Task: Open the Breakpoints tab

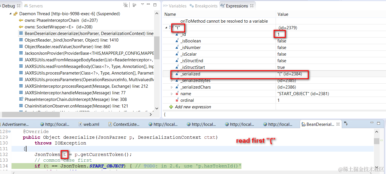Action: pos(203,6)
